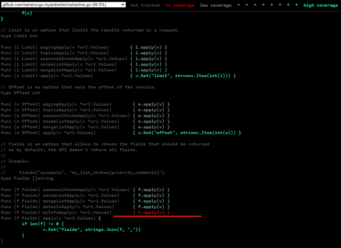Click the 'func (l Limit) seasonalAnimeApply' line
The width and height of the screenshot is (341, 248).
(x=84, y=59)
